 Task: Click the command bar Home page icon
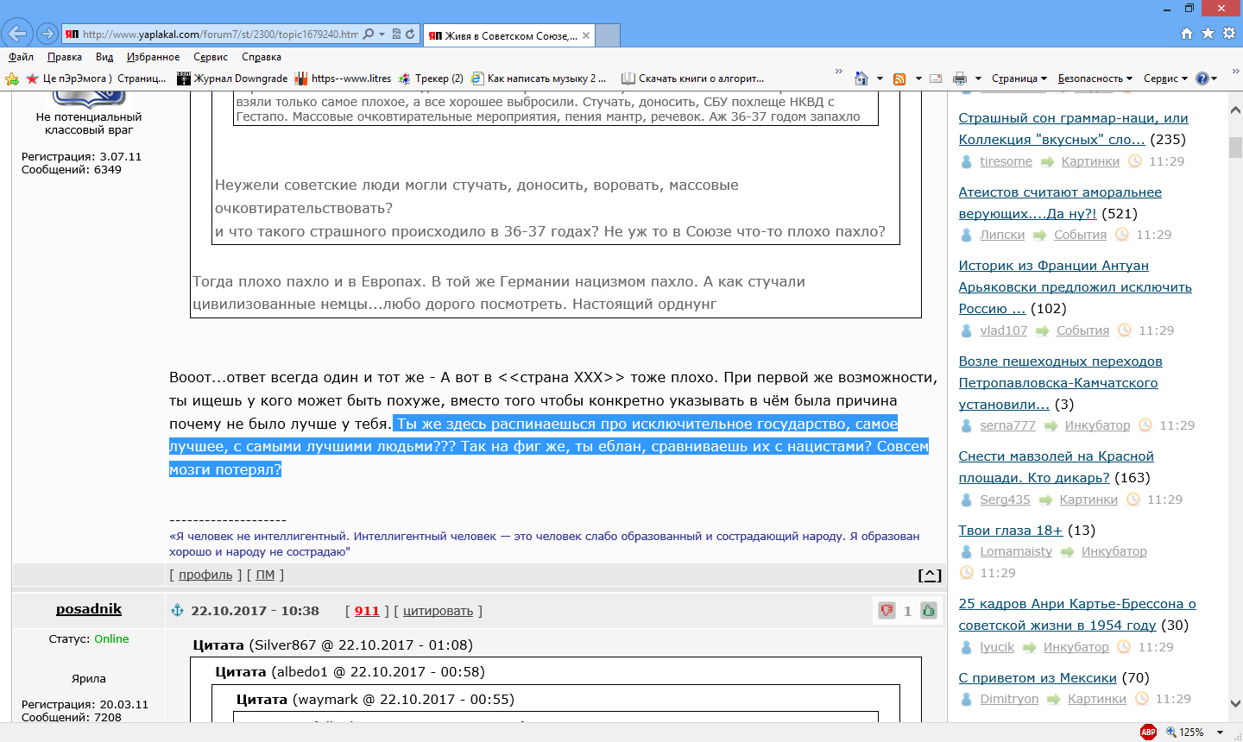[861, 79]
